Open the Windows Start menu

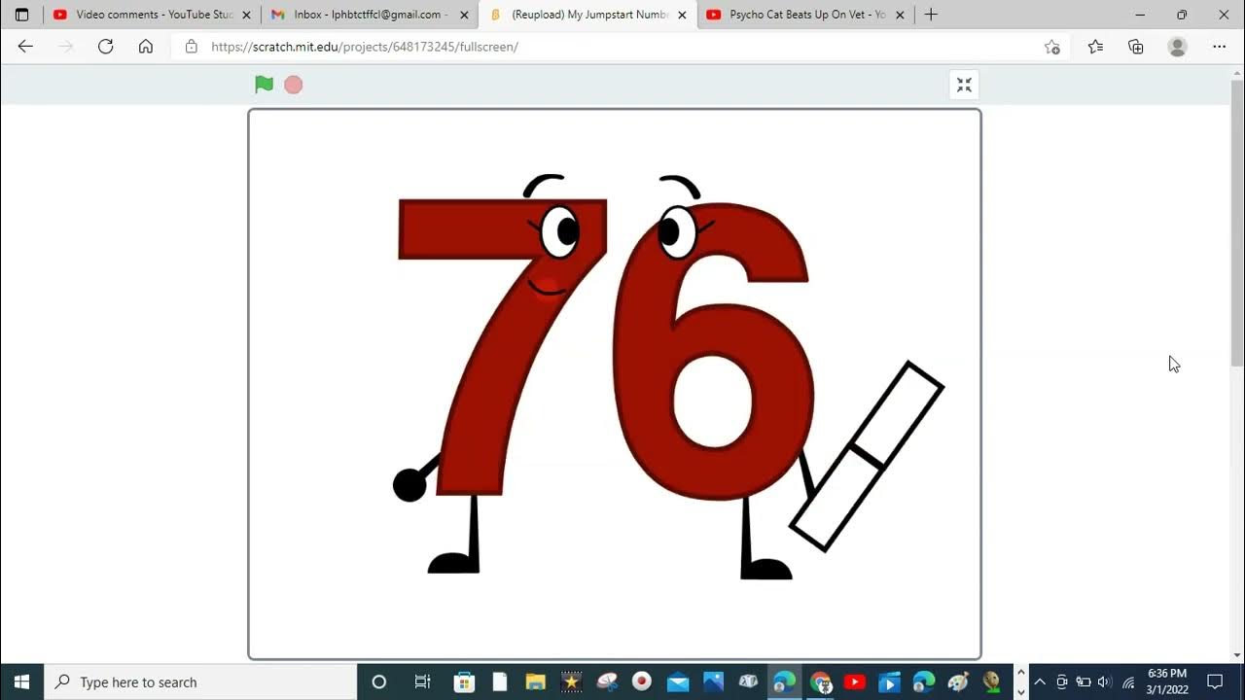click(21, 682)
